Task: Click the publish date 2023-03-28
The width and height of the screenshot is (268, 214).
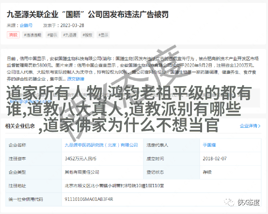Action: click(x=72, y=25)
